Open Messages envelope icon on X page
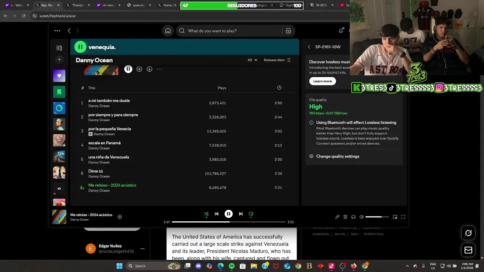The height and width of the screenshot is (272, 484). coord(468,250)
